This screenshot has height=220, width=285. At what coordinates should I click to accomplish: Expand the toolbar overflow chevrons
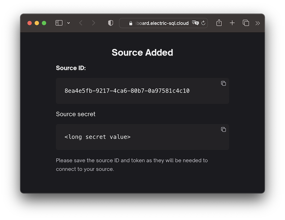coord(257,23)
